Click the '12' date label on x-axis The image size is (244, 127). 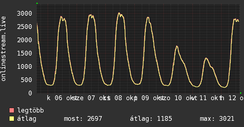click(x=232, y=98)
